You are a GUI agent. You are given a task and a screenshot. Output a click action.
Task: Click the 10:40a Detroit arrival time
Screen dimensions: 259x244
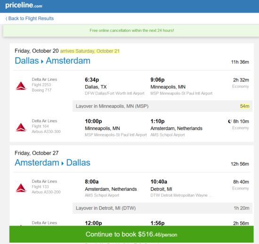[159, 181]
